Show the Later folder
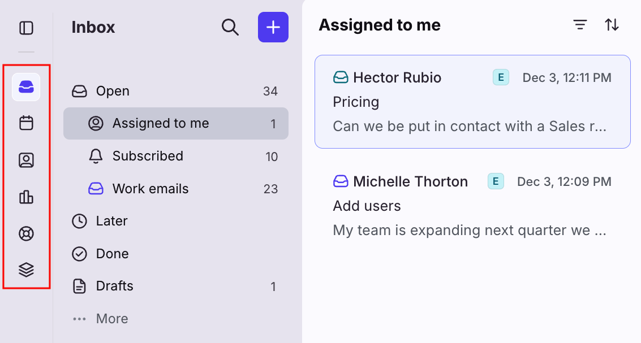The width and height of the screenshot is (641, 343). pyautogui.click(x=111, y=221)
